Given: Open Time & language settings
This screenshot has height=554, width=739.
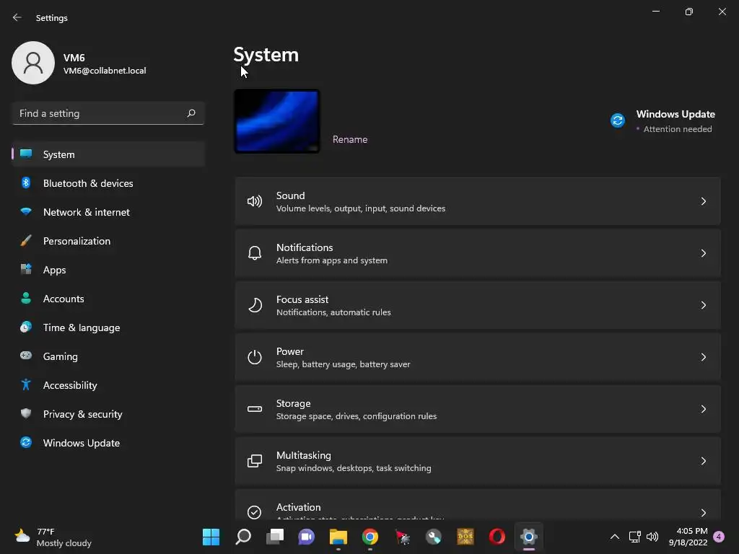Looking at the screenshot, I should [x=108, y=327].
